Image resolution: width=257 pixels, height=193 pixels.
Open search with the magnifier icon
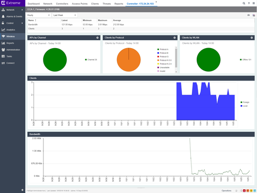[x=244, y=3]
